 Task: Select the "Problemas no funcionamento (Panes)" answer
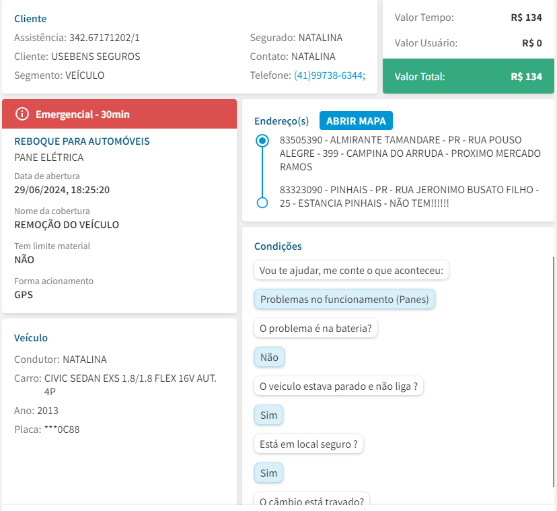pos(345,299)
